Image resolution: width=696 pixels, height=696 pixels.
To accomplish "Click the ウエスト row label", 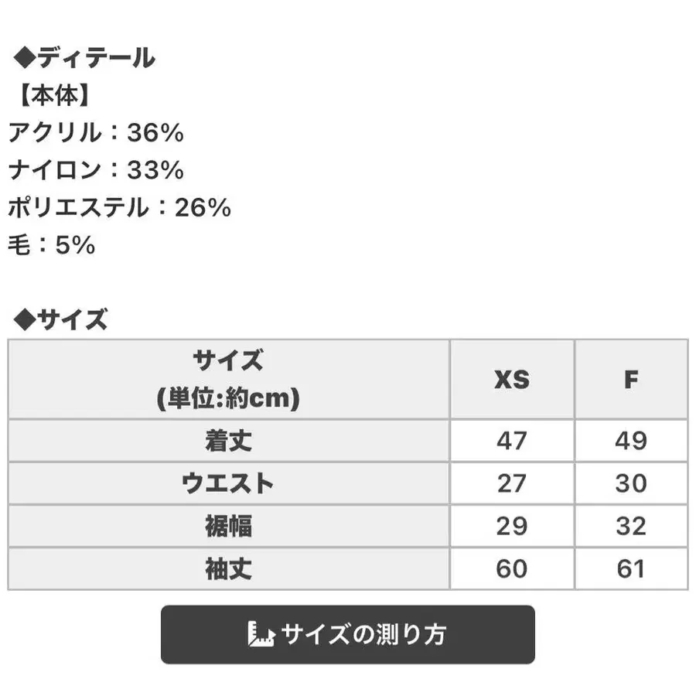I will pos(228,483).
